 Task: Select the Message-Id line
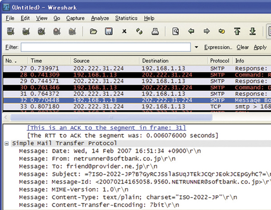[x=145, y=182]
